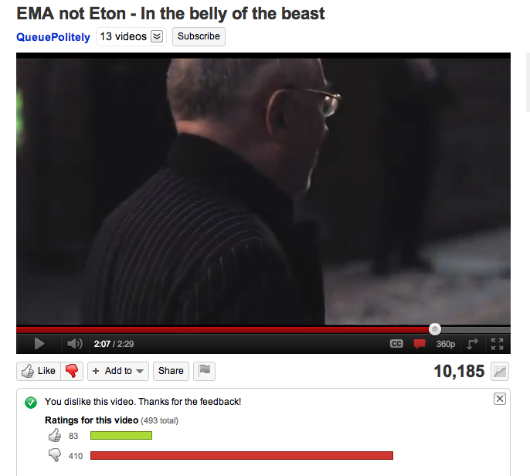Subscribe to the QueuePolitely channel
This screenshot has width=530, height=476.
pyautogui.click(x=199, y=36)
